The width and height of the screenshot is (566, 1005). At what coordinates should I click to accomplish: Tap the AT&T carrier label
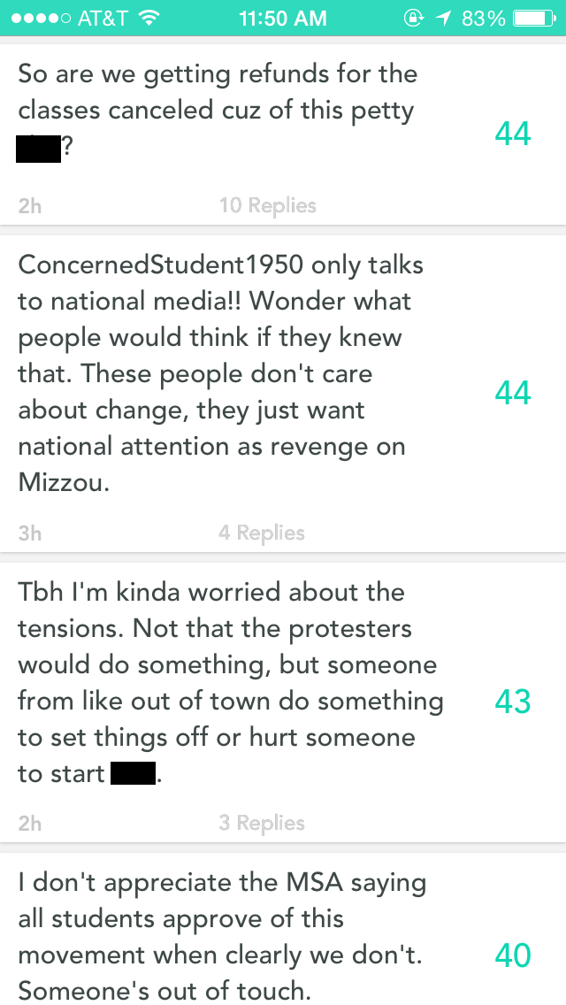click(x=103, y=18)
